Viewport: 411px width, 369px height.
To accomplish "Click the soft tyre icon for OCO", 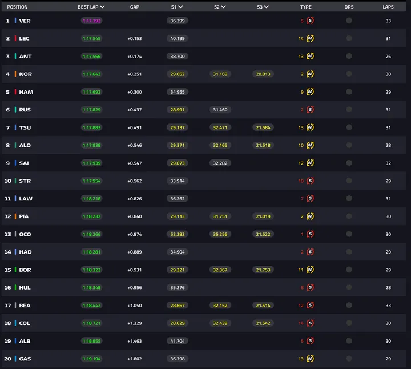I will pos(310,234).
